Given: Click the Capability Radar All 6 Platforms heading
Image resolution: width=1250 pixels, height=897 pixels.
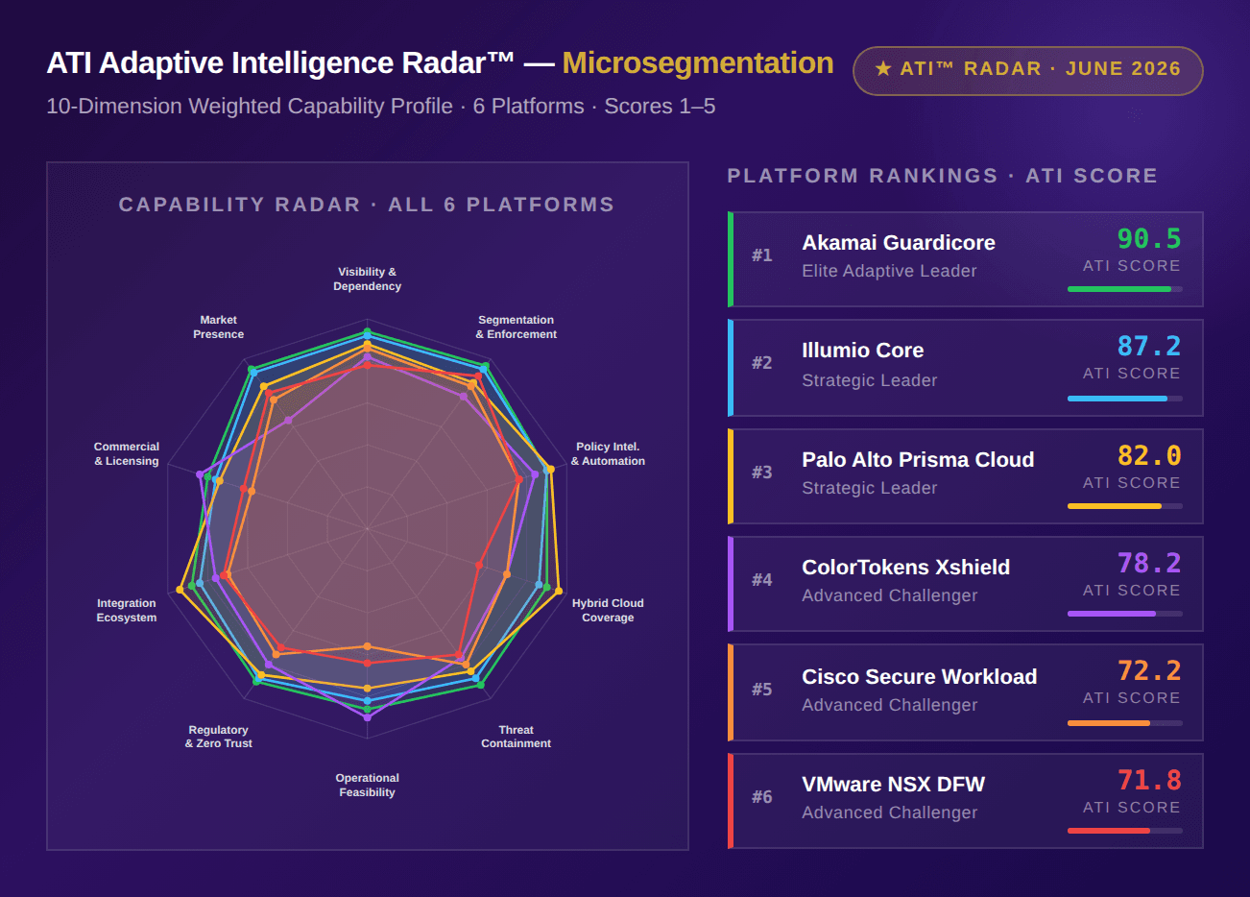Looking at the screenshot, I should pyautogui.click(x=367, y=205).
